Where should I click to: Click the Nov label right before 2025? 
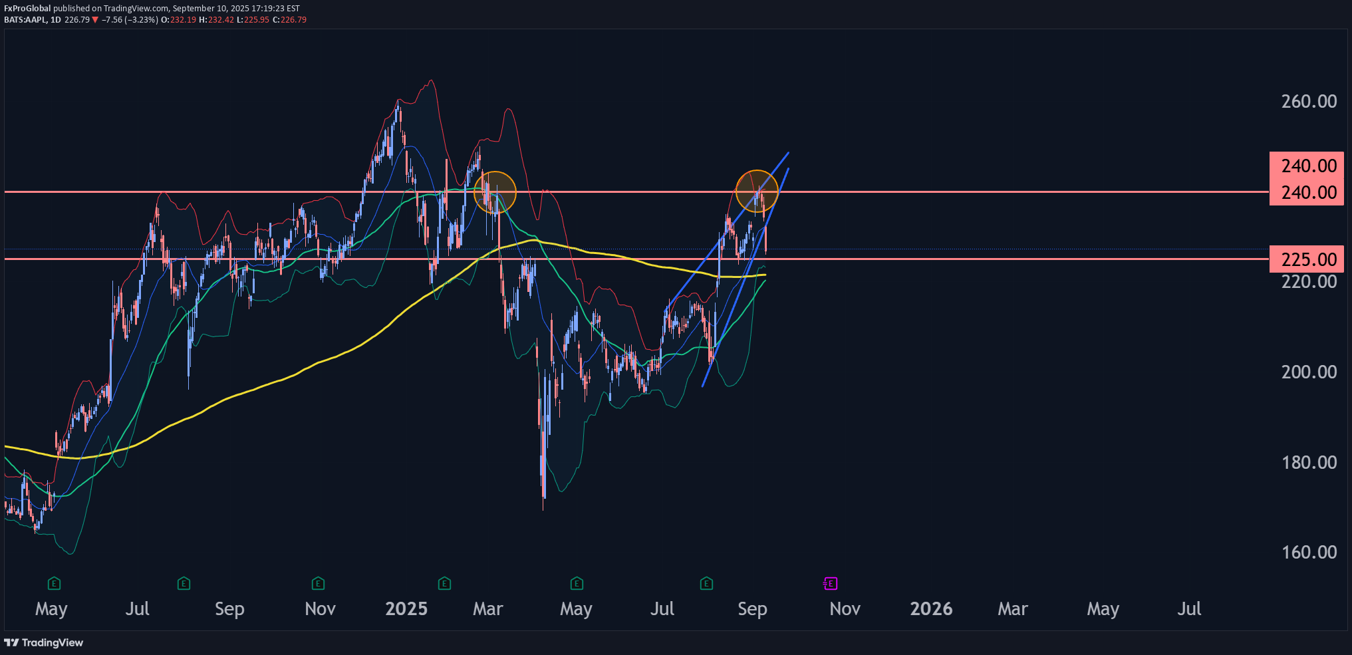pyautogui.click(x=320, y=608)
